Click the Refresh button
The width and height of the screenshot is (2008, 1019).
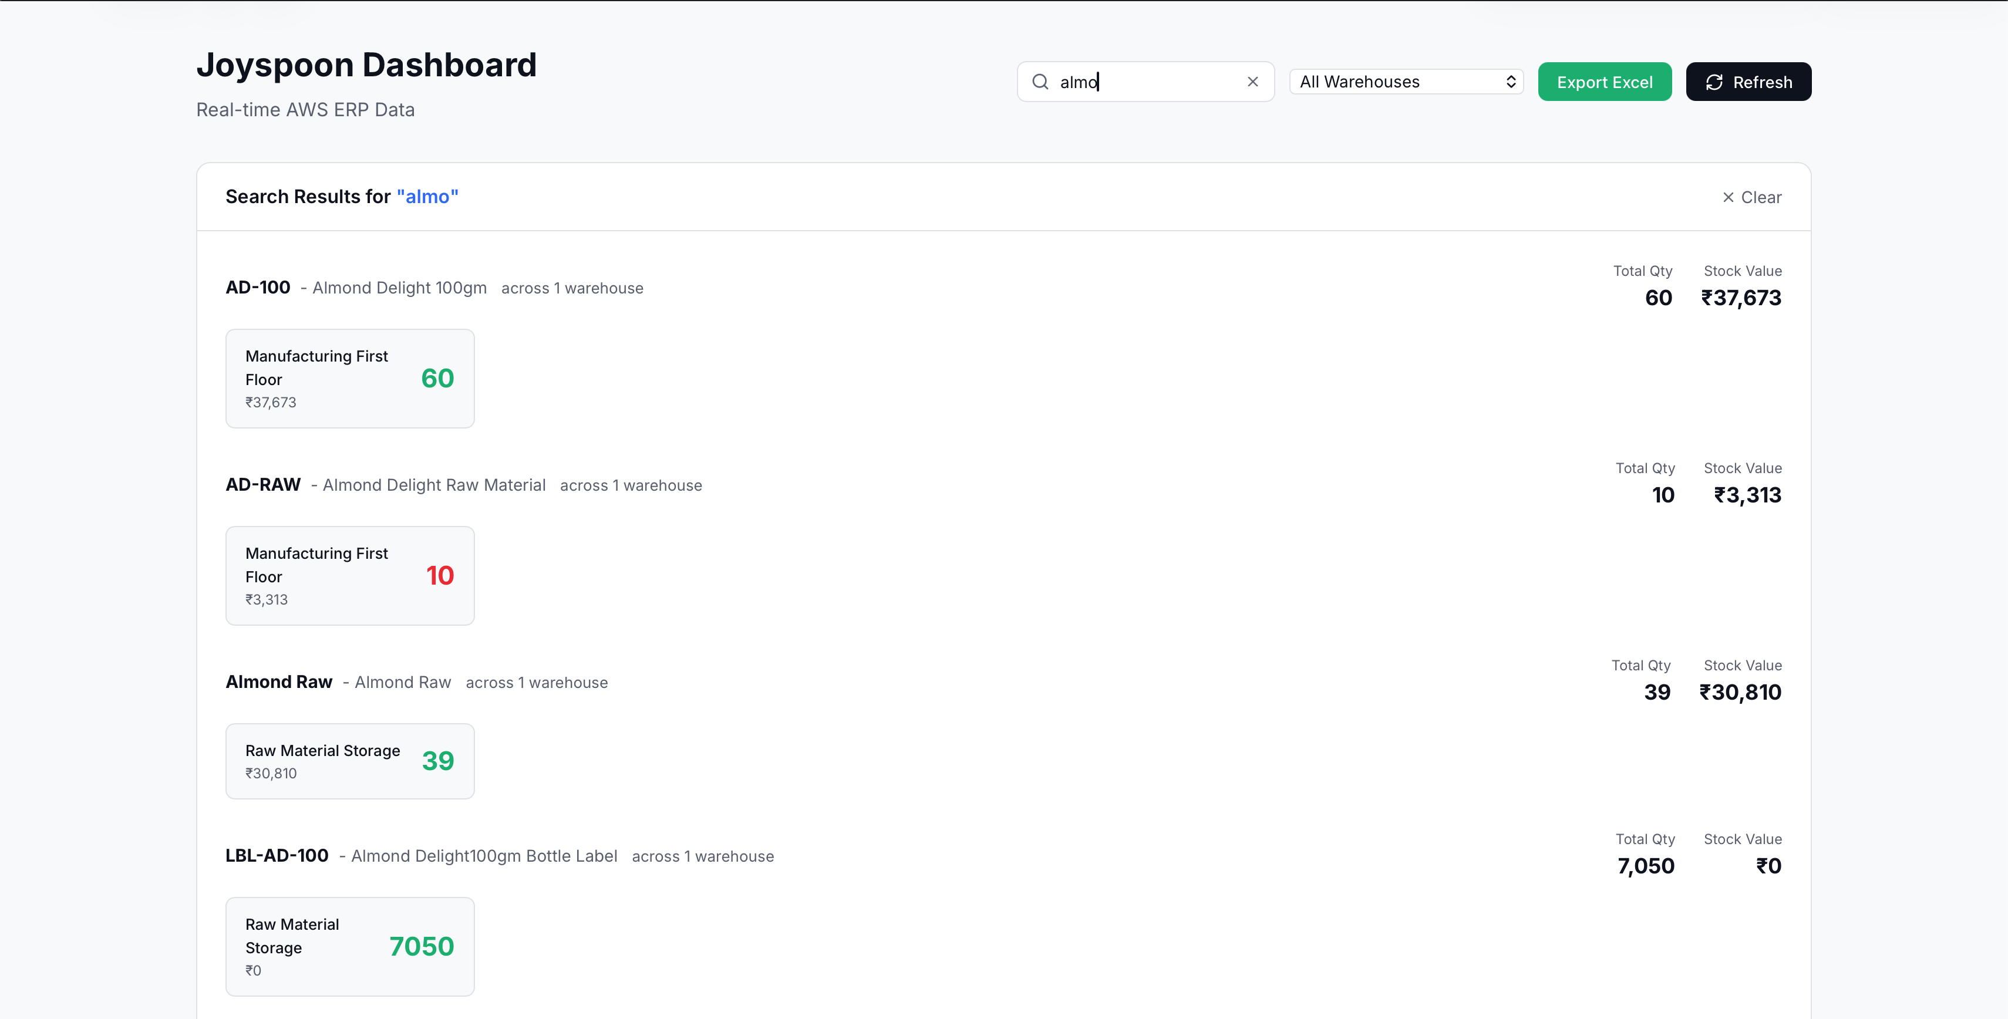pyautogui.click(x=1748, y=82)
